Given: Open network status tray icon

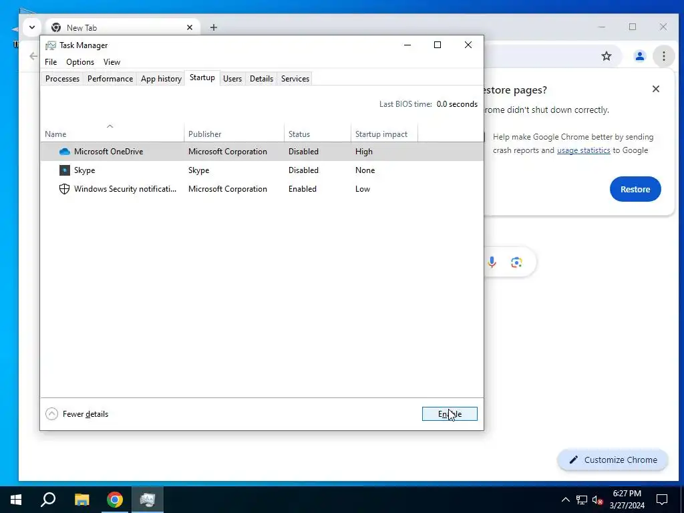Looking at the screenshot, I should click(582, 500).
